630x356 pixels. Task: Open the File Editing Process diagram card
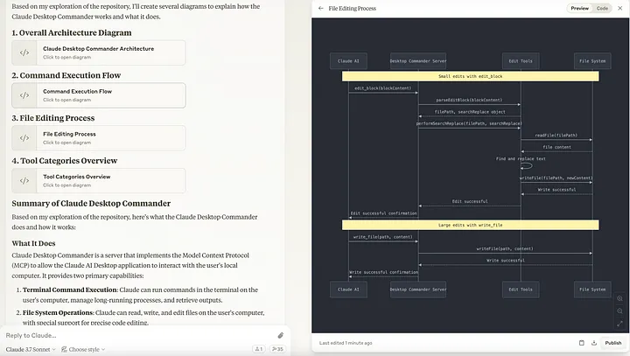pyautogui.click(x=98, y=138)
